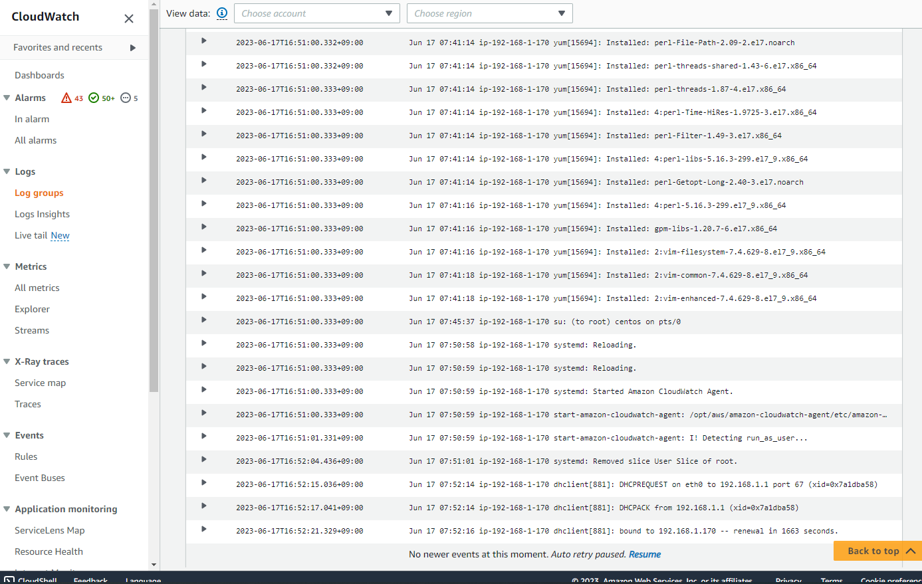The width and height of the screenshot is (922, 584).
Task: Open the OK alarms count showing 50+
Action: (102, 98)
